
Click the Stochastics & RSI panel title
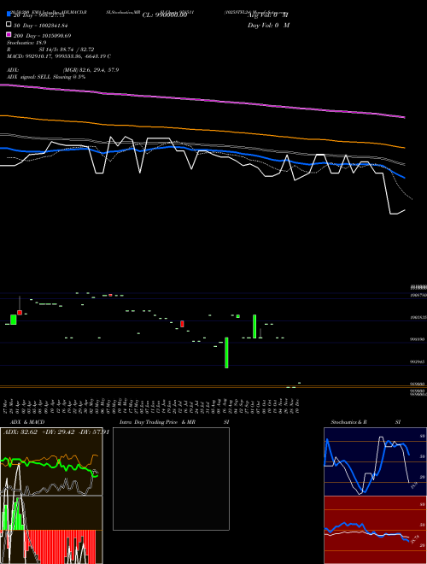[x=366, y=422]
